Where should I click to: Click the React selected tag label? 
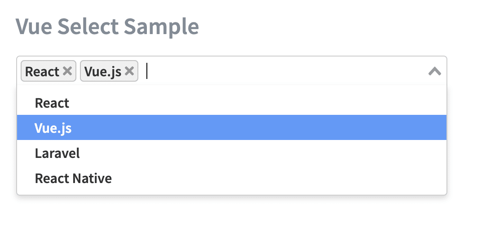pos(42,71)
